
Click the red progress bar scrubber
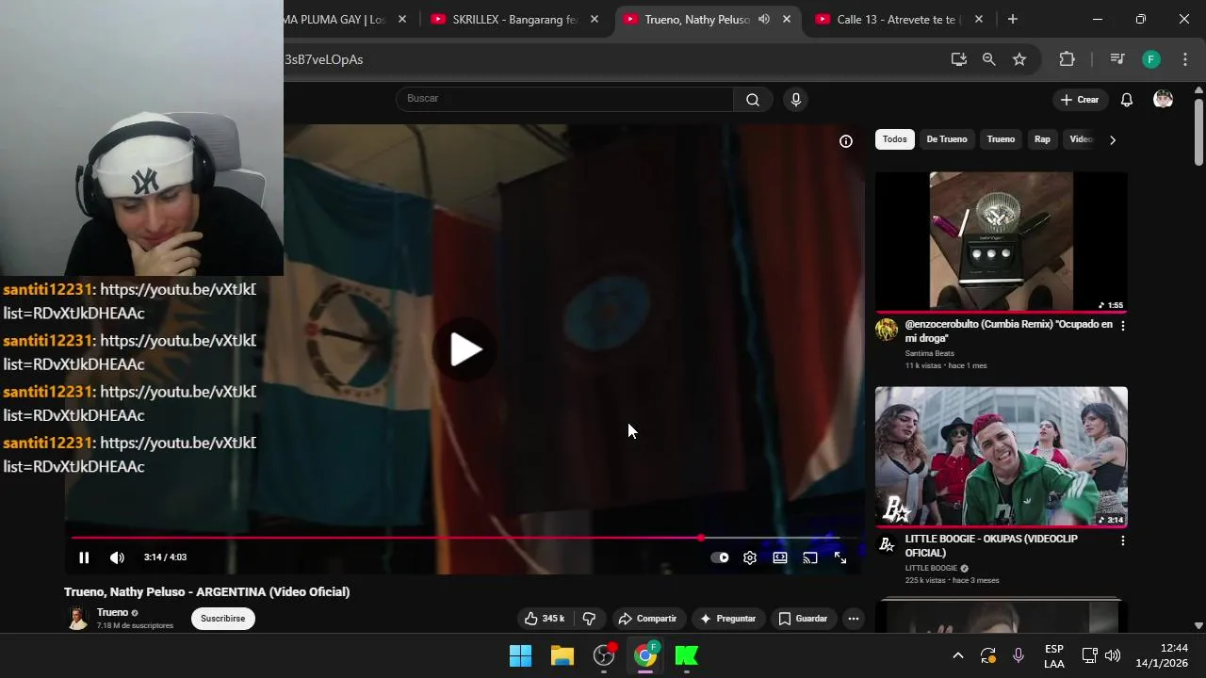(701, 538)
